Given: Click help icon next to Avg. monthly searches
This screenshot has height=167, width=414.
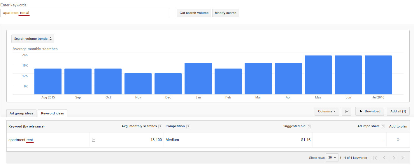Looking at the screenshot, I should pos(160,126).
